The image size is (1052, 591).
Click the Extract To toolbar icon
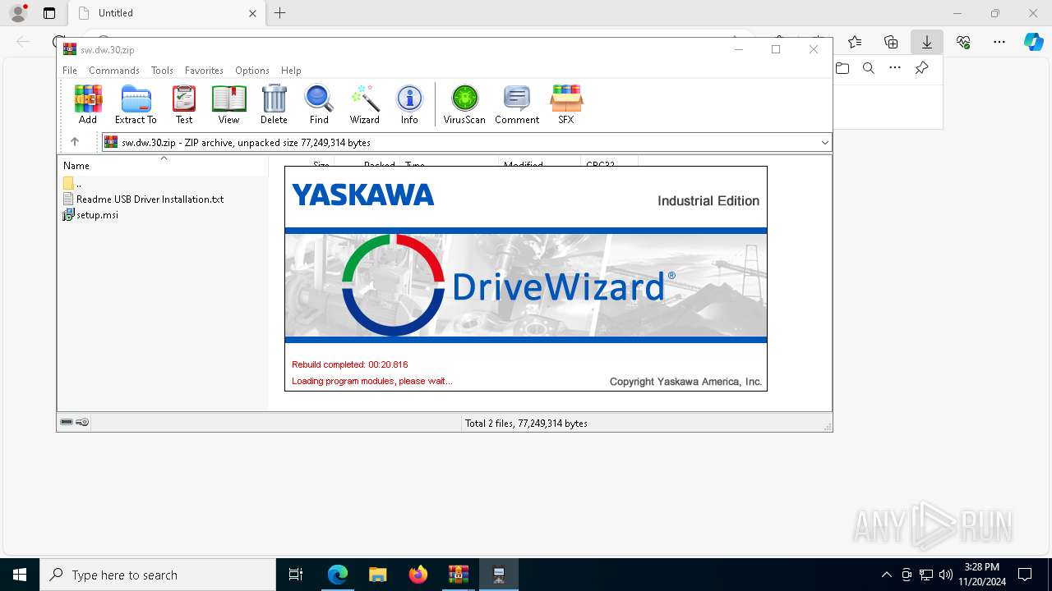click(136, 104)
